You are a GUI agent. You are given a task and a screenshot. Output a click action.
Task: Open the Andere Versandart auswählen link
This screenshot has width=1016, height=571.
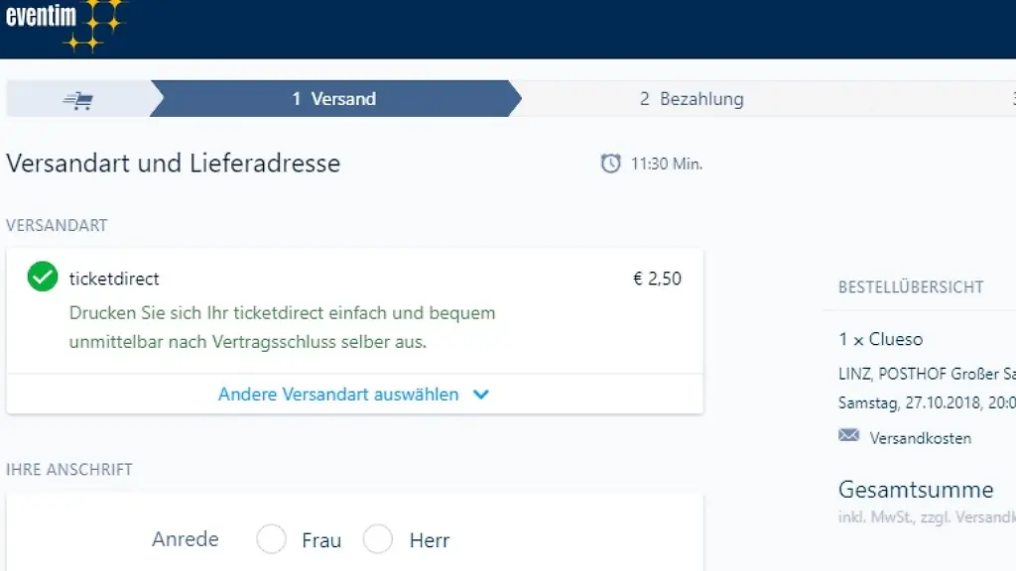pyautogui.click(x=338, y=395)
